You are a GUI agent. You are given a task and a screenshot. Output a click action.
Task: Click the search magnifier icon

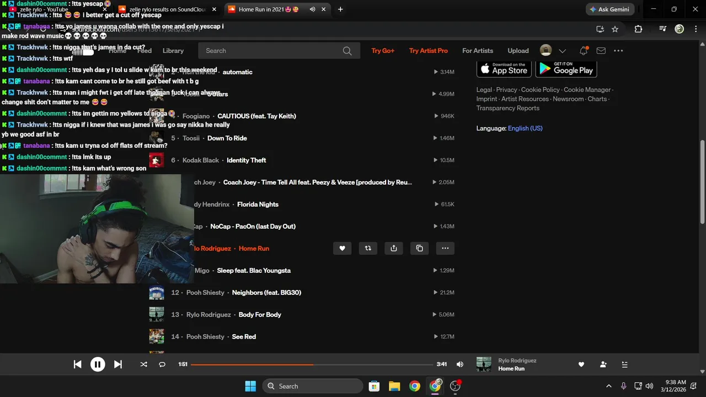347,51
